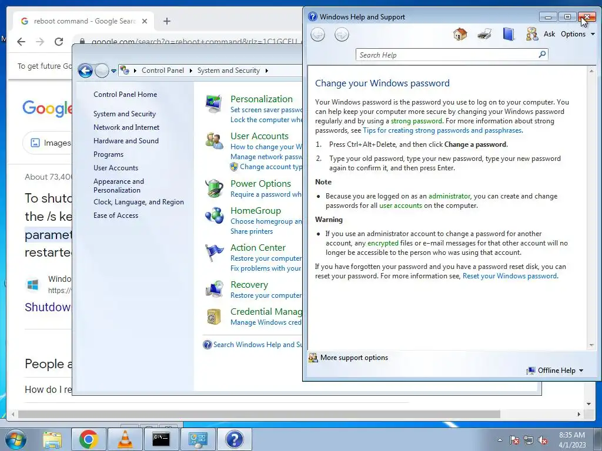
Task: Click the Personalization monitor icon
Action: coord(214,103)
